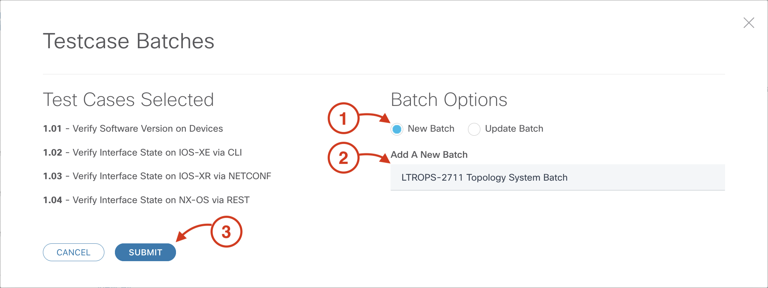Click the 'New Batch' label text
This screenshot has height=288, width=768.
pos(431,129)
